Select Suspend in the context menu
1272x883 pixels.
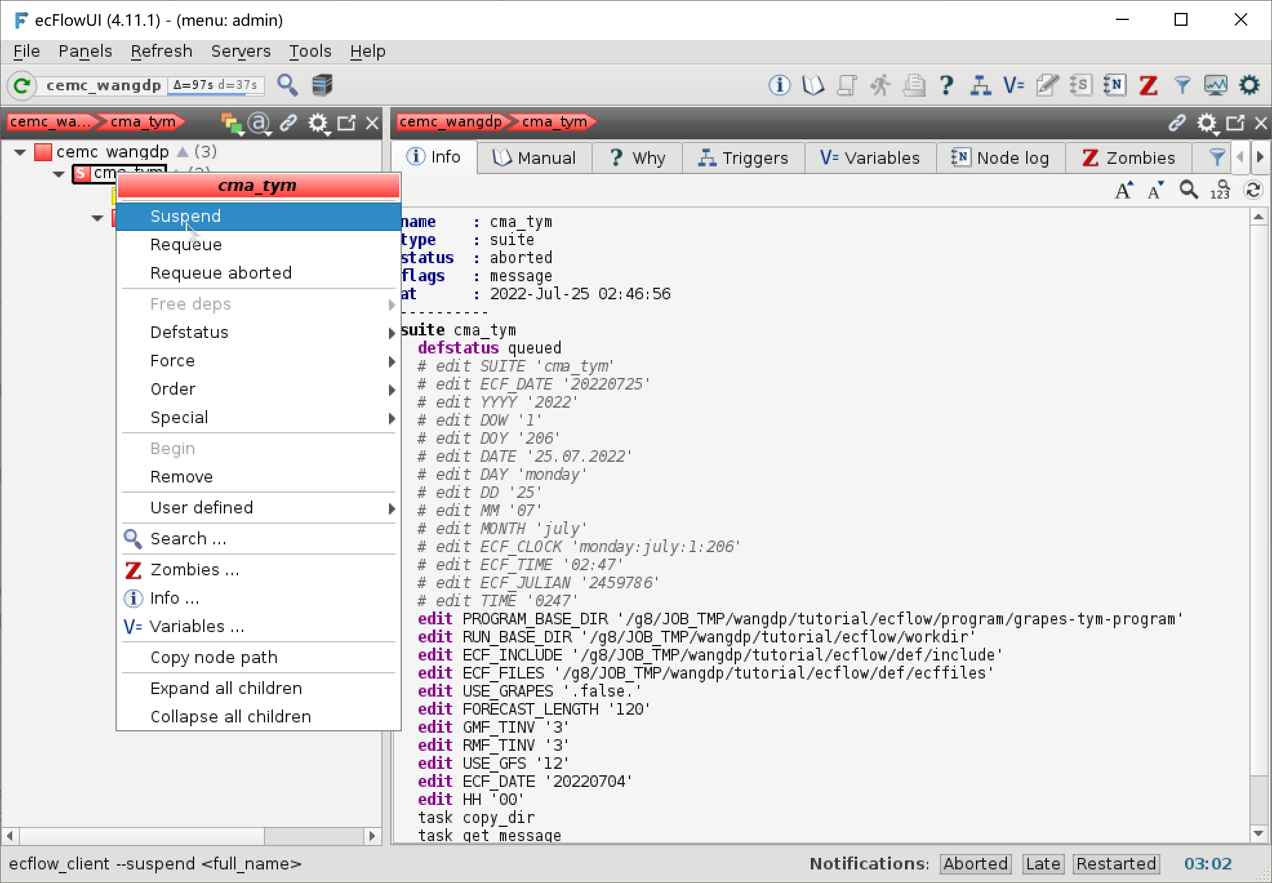tap(258, 216)
